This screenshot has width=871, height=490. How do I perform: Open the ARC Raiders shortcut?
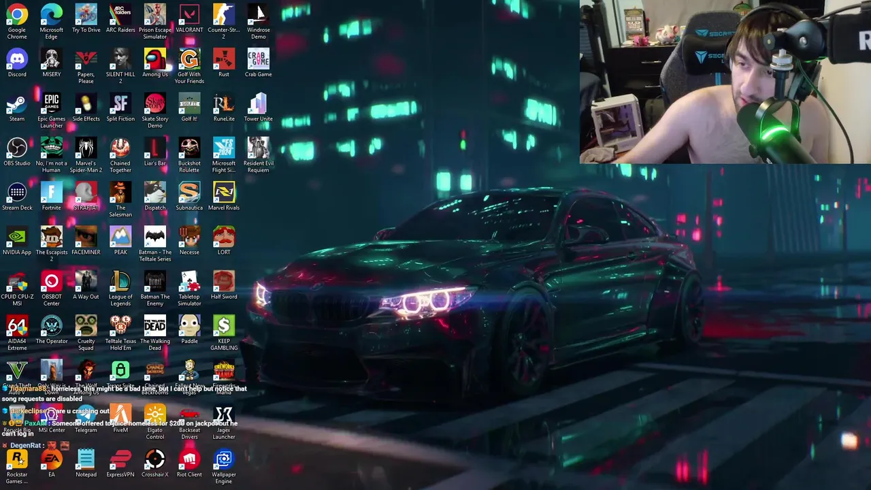[120, 14]
